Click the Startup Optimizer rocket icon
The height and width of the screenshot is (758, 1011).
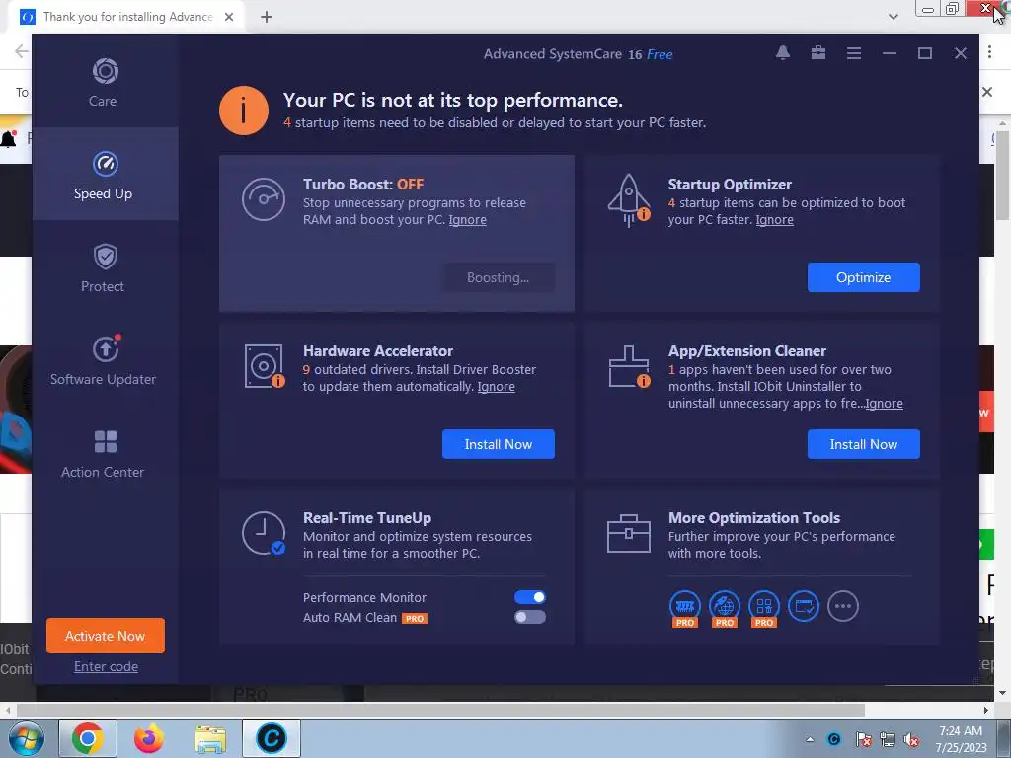(629, 199)
